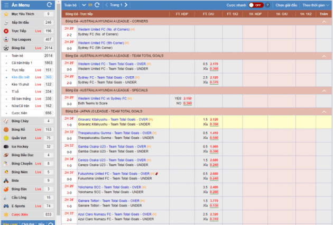Select Bóng Rổ basketball sport icon

tap(6, 129)
